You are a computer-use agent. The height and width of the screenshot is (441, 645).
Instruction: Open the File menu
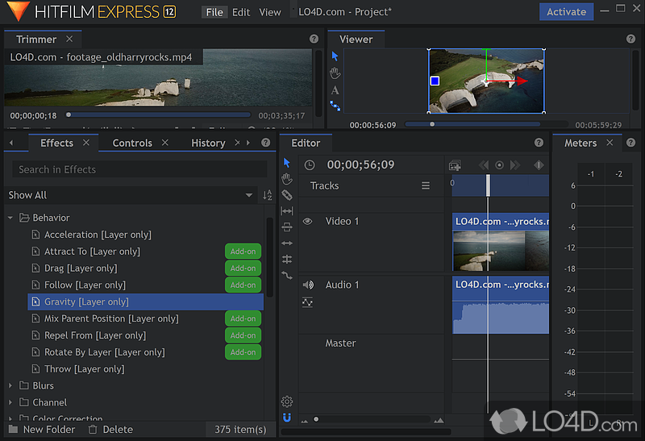click(214, 12)
